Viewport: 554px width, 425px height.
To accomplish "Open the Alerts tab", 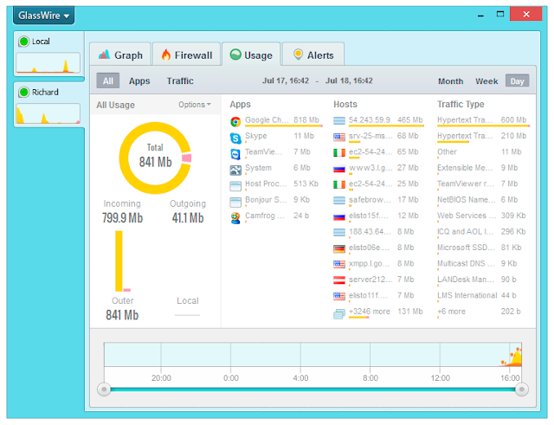I will [x=313, y=55].
